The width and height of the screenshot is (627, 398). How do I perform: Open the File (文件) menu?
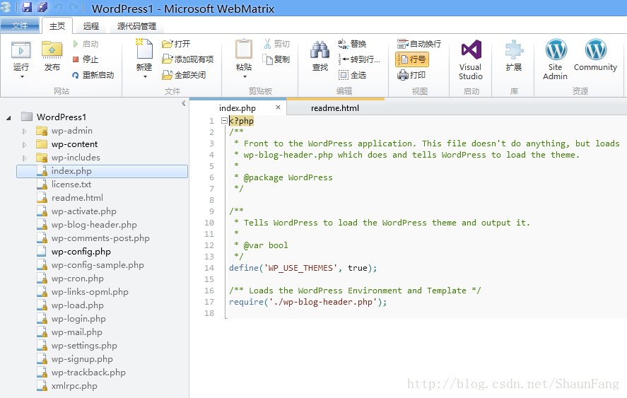pos(20,25)
